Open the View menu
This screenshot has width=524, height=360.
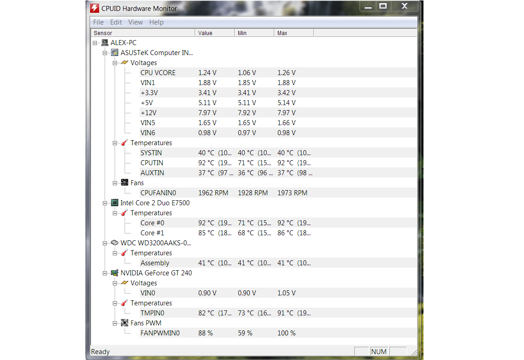[136, 22]
